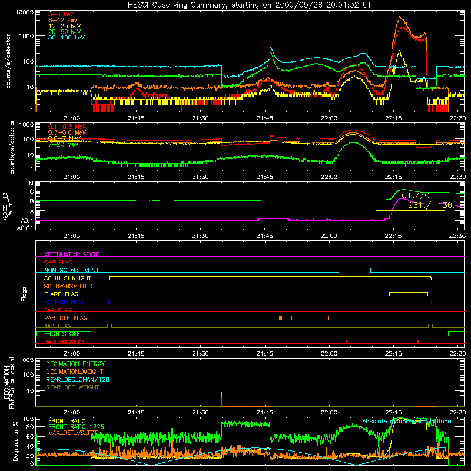
Task: Select the red 3-6 keV legend label
Action: pyautogui.click(x=61, y=14)
